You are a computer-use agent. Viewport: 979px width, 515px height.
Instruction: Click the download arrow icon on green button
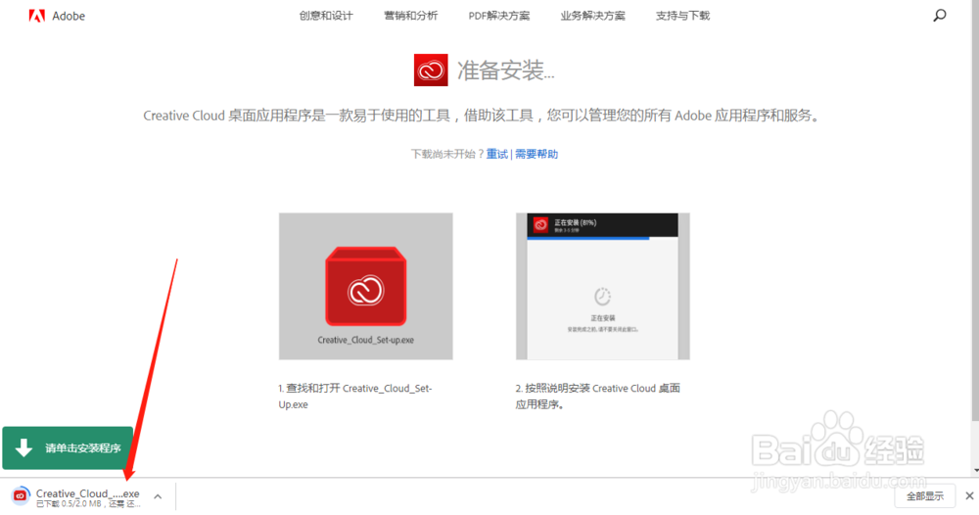click(x=23, y=447)
